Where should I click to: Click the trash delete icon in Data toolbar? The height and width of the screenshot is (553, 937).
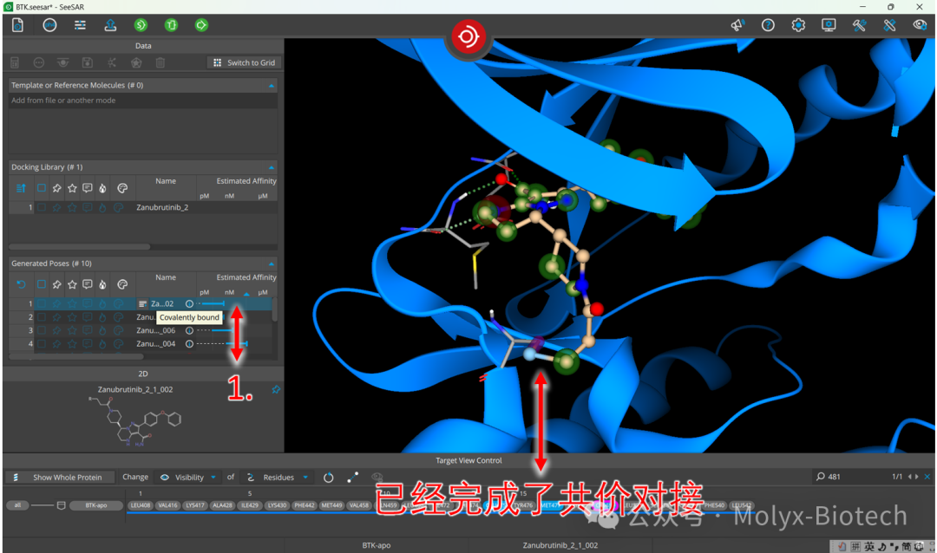click(161, 62)
